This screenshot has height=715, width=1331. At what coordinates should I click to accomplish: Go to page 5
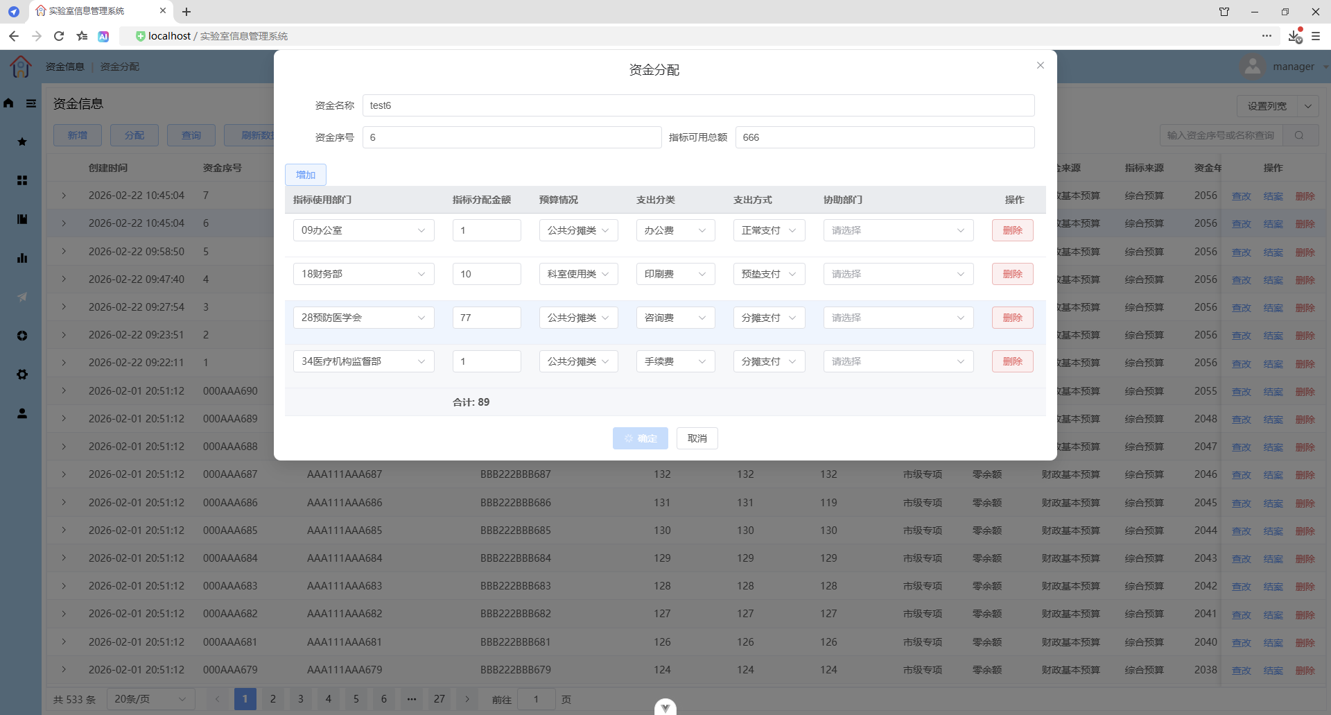pos(356,699)
